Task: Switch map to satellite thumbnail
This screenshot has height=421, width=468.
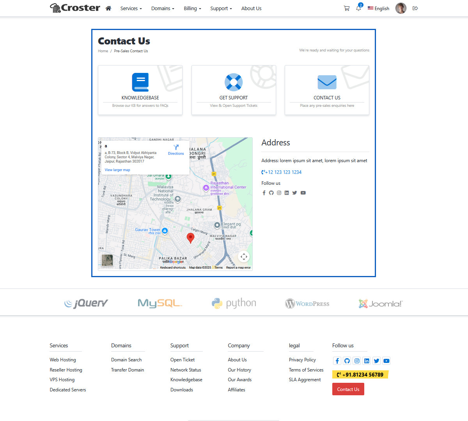Action: click(x=107, y=260)
